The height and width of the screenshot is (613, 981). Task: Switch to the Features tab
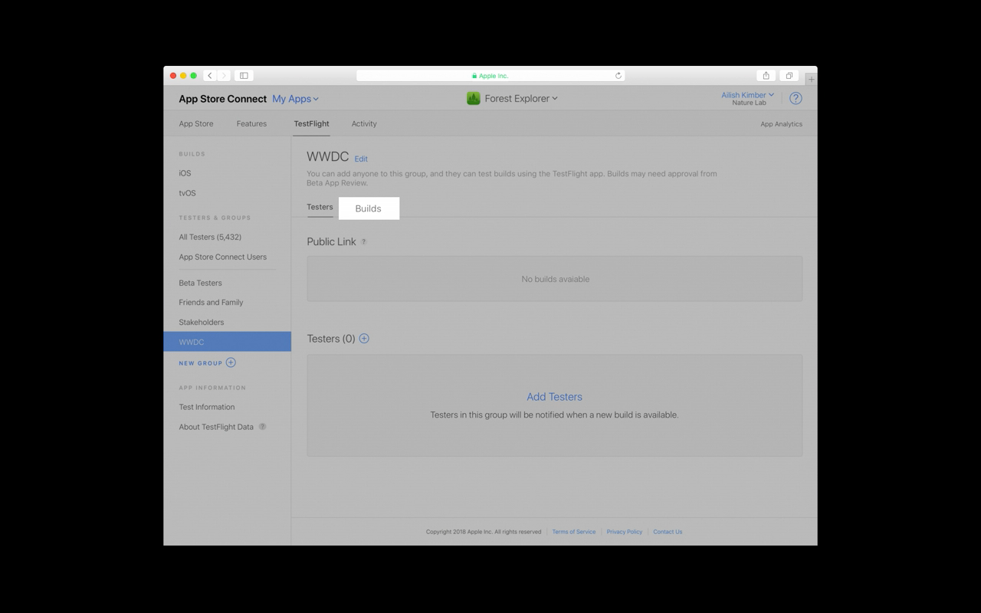[x=251, y=123]
